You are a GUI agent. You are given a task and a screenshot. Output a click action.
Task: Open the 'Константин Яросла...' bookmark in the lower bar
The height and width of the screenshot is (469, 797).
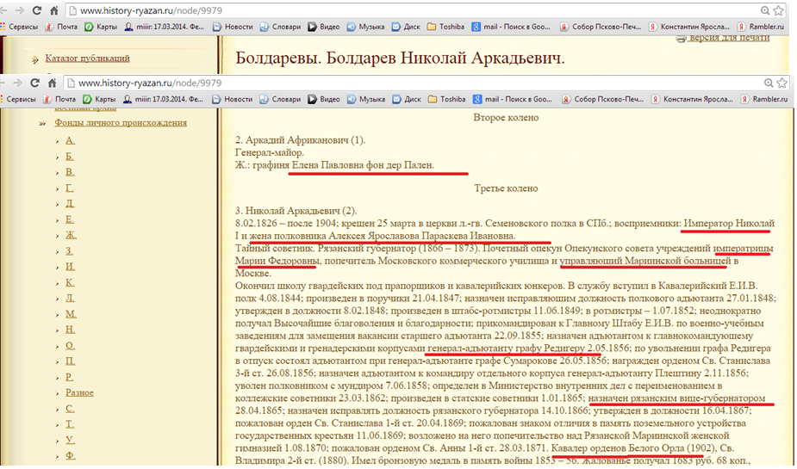[692, 99]
